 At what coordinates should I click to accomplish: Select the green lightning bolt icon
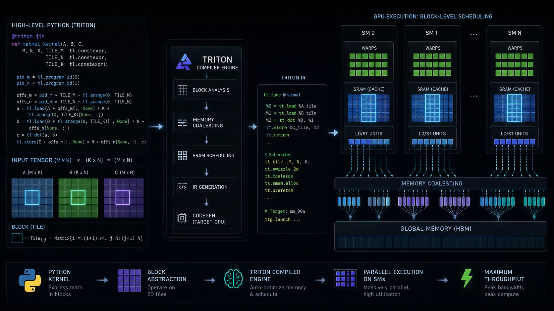[467, 279]
